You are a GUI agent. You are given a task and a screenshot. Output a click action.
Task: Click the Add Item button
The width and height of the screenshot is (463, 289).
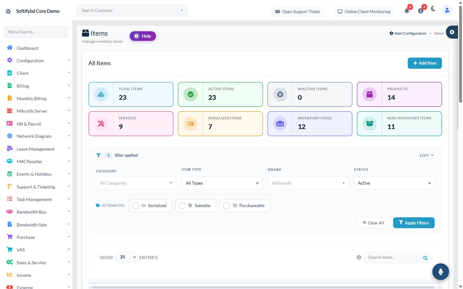(x=425, y=63)
